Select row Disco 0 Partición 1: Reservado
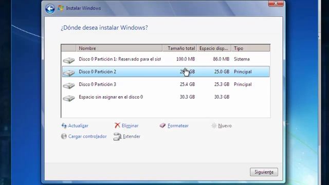Image resolution: width=329 pixels, height=185 pixels. tap(166, 59)
